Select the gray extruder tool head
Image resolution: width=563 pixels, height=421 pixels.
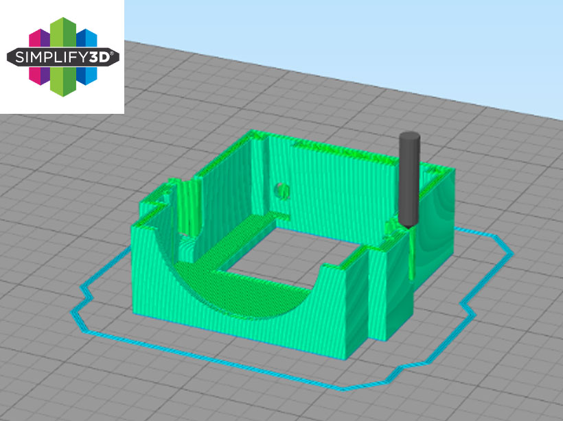coord(409,180)
